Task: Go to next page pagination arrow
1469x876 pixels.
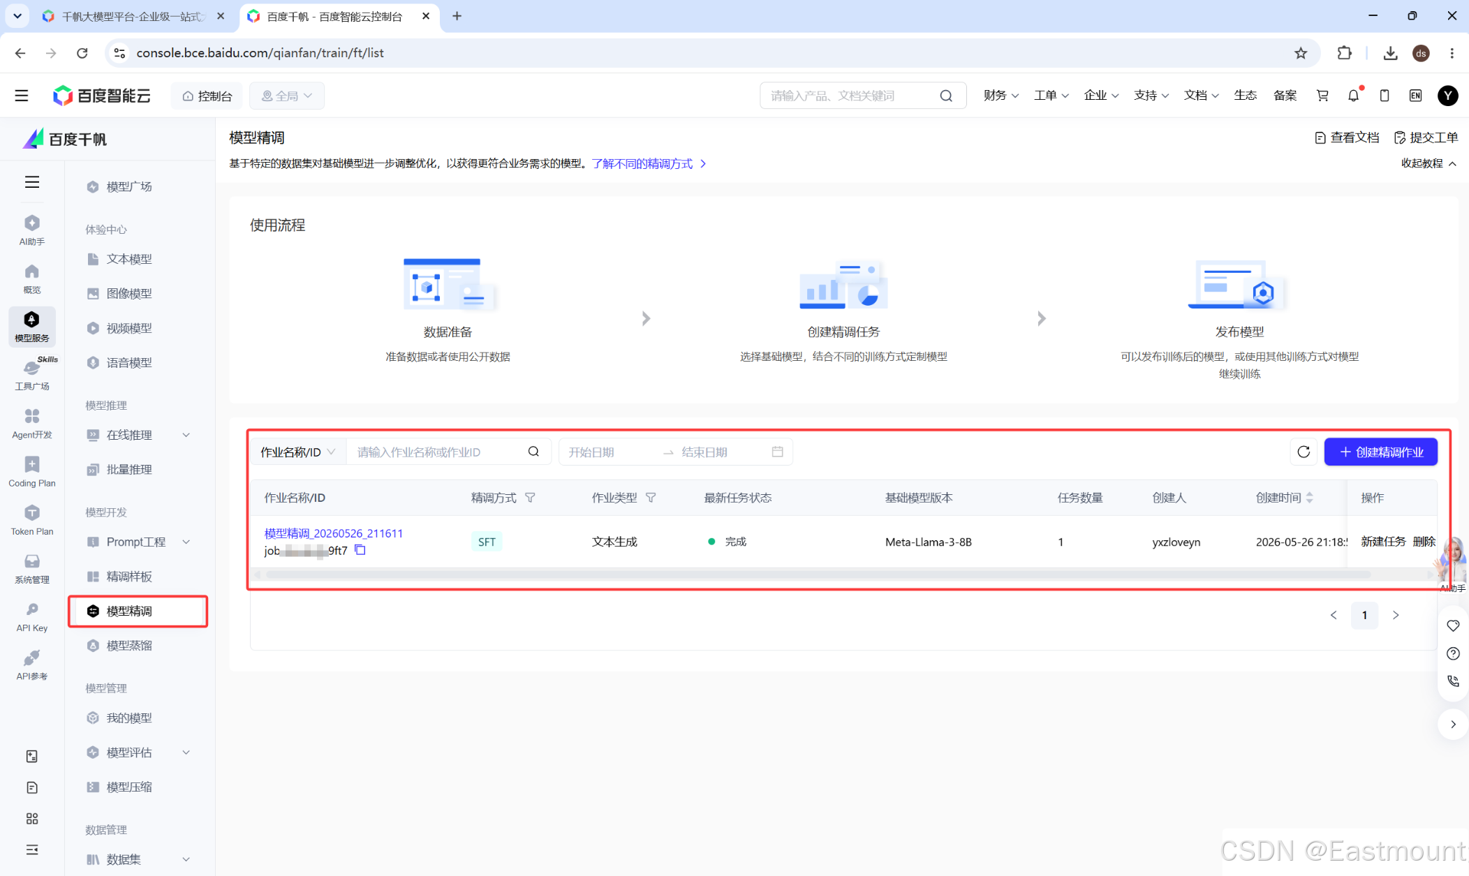Action: click(1395, 615)
